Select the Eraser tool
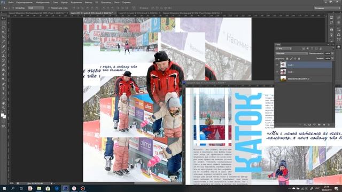 [4, 65]
